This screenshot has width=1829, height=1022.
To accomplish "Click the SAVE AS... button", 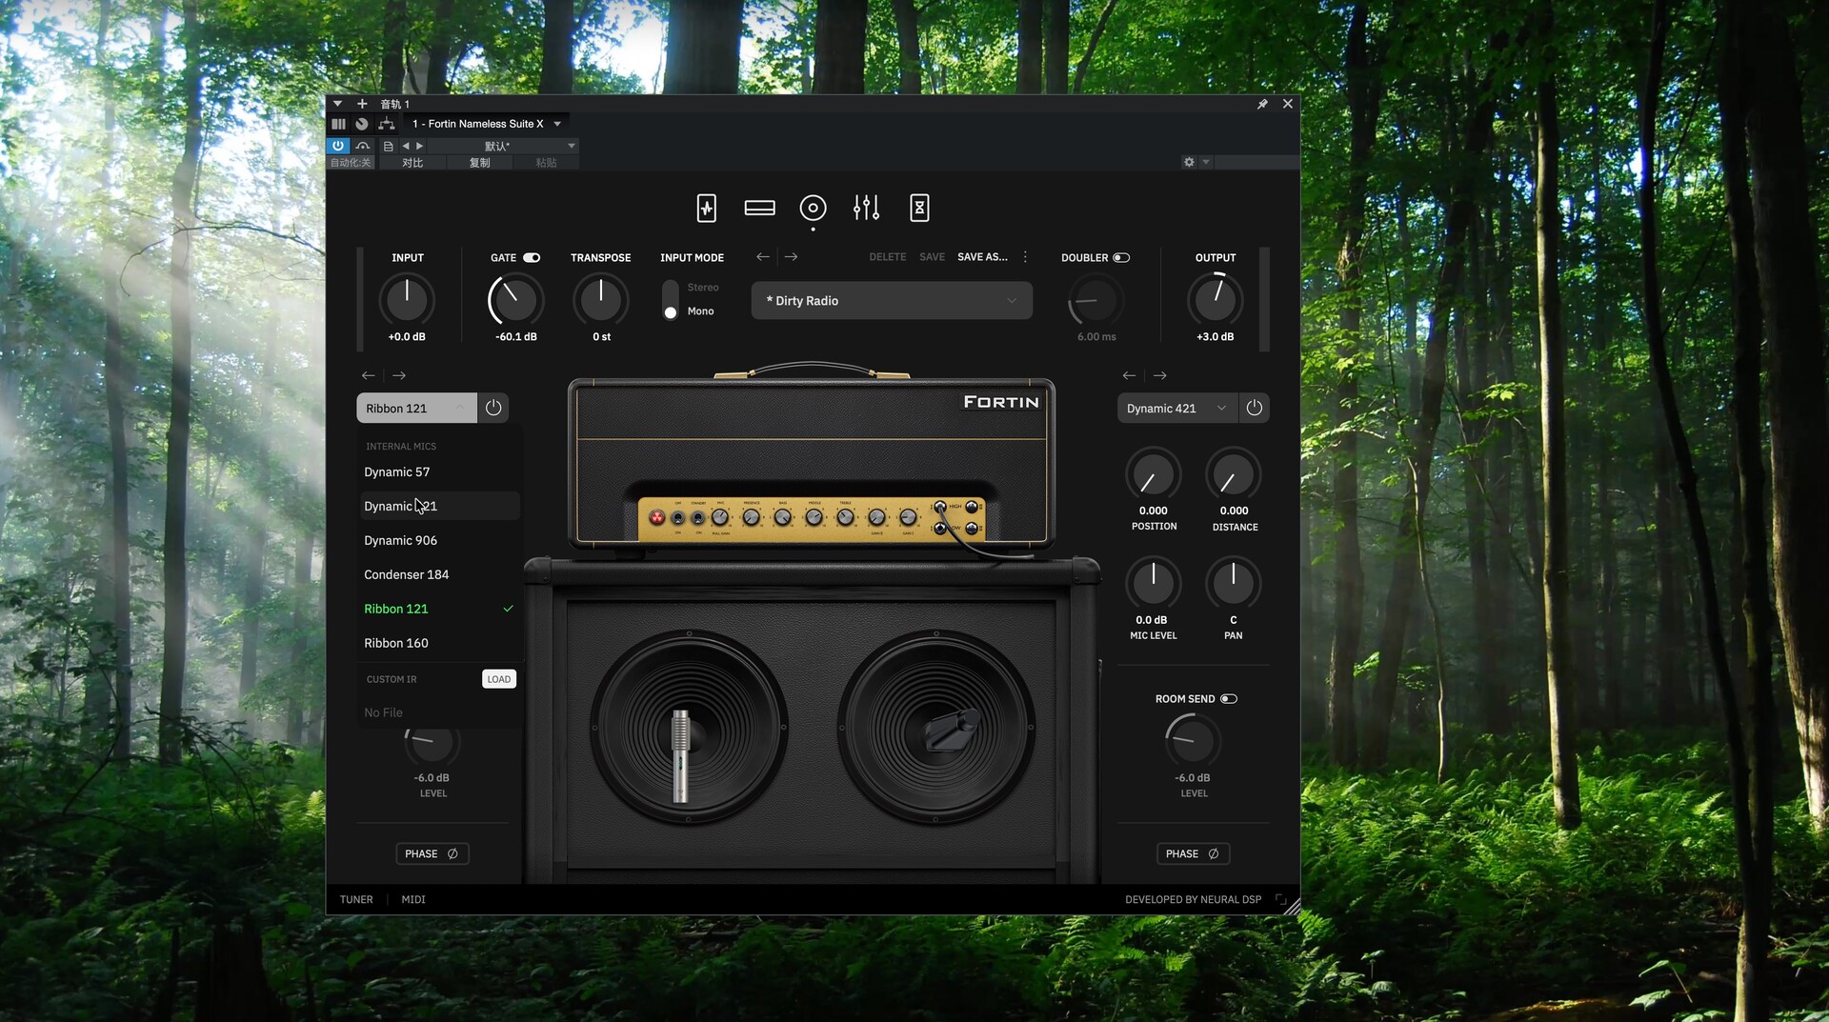I will [x=981, y=256].
